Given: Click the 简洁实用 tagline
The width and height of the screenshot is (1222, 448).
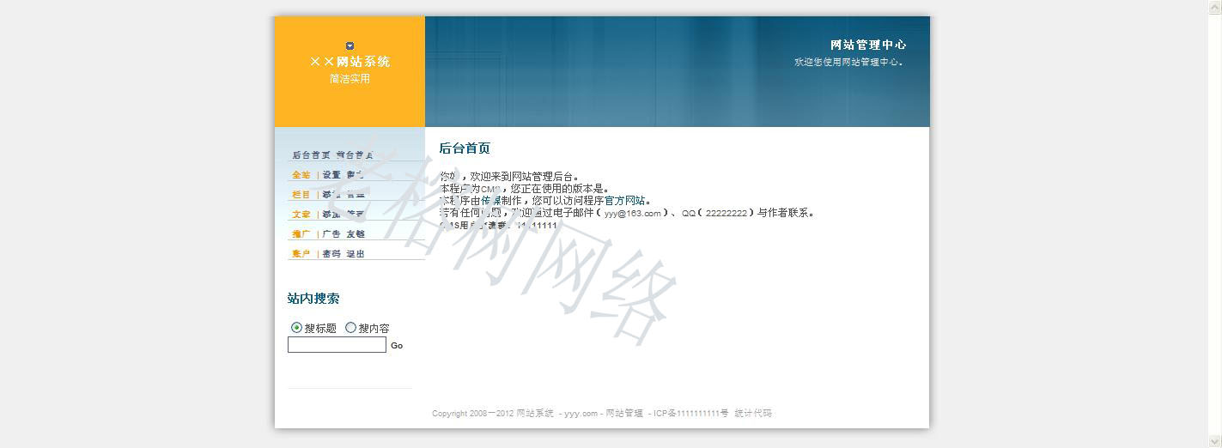Looking at the screenshot, I should click(350, 79).
